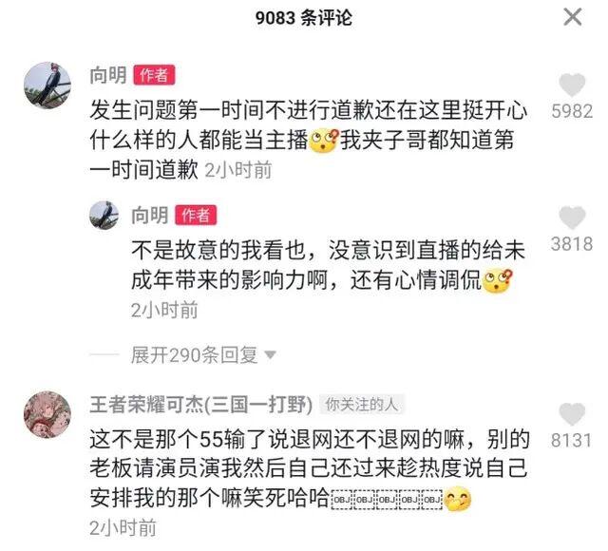The width and height of the screenshot is (608, 551).
Task: Tap the thinking emoji in the top comment
Action: [x=324, y=141]
